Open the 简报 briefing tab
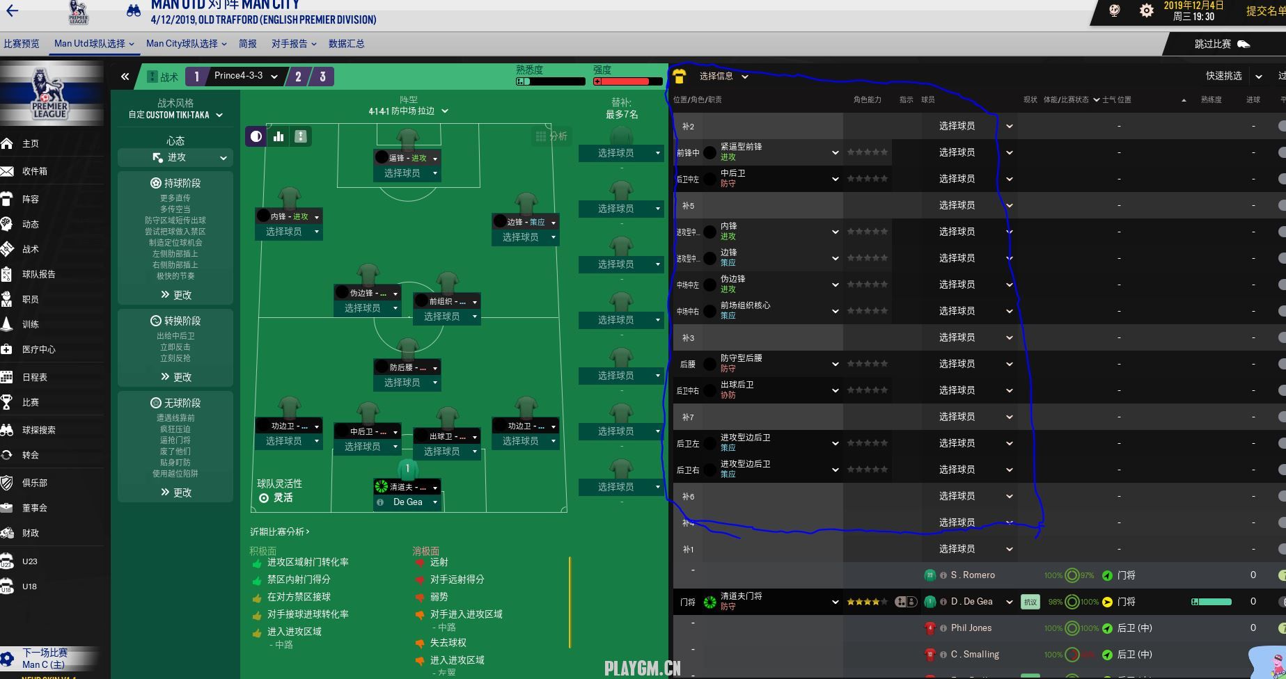1286x679 pixels. 248,44
